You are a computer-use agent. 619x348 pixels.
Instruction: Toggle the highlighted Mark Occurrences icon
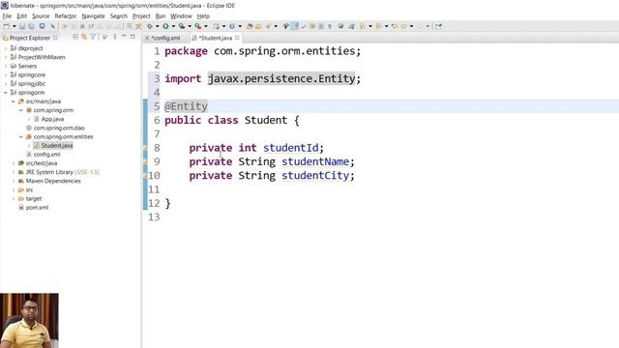294,26
